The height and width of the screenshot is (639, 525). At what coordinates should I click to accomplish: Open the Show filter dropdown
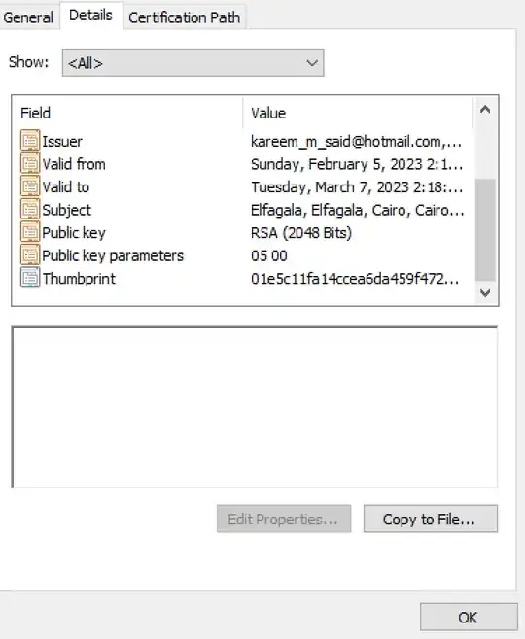coord(192,63)
